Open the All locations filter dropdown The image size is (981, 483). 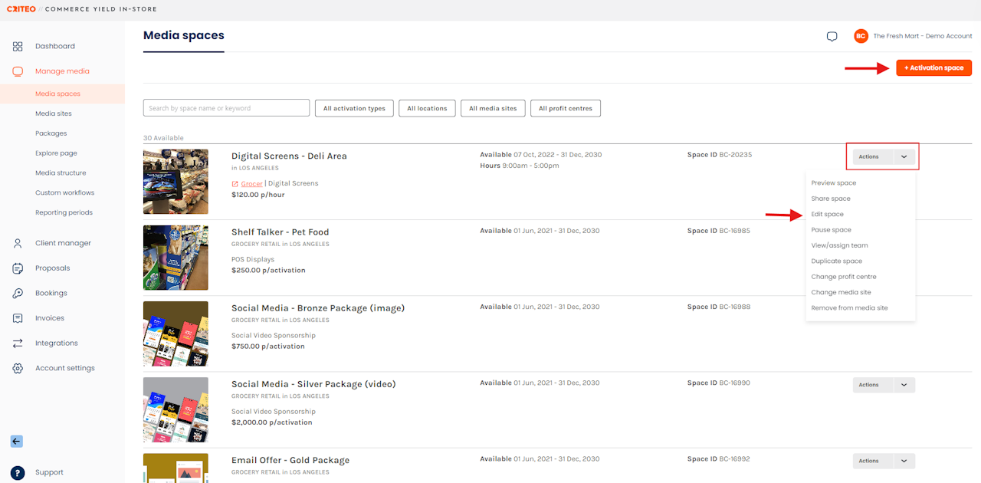427,109
